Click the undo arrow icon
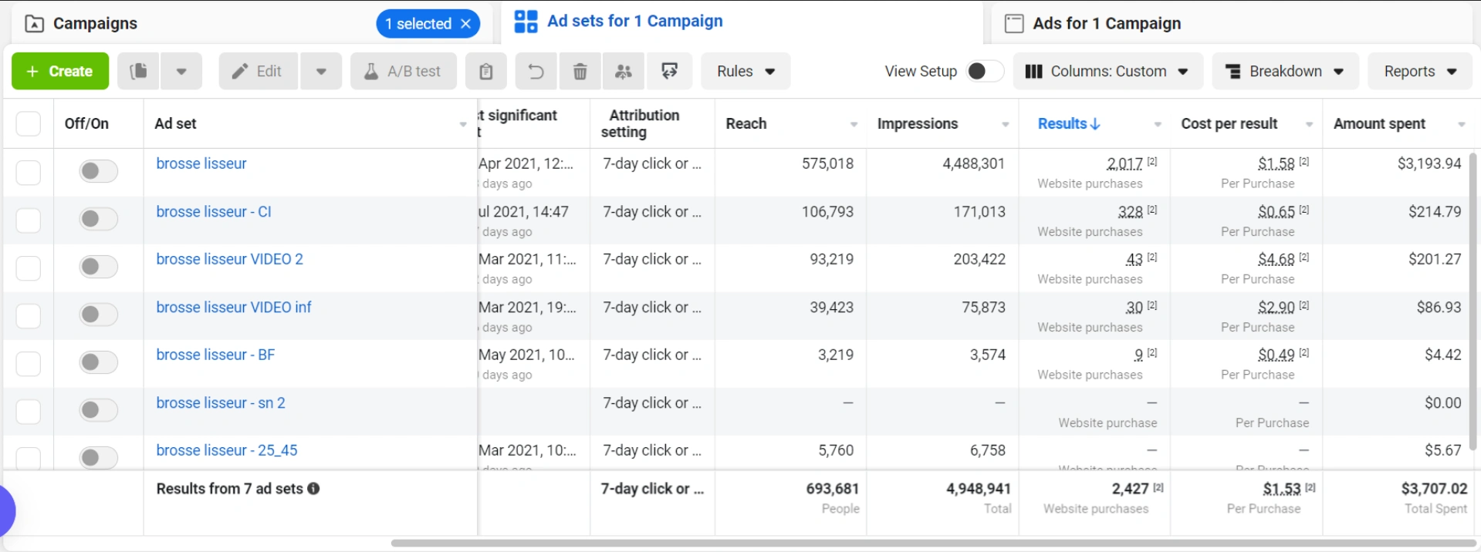Image resolution: width=1481 pixels, height=552 pixels. point(536,72)
